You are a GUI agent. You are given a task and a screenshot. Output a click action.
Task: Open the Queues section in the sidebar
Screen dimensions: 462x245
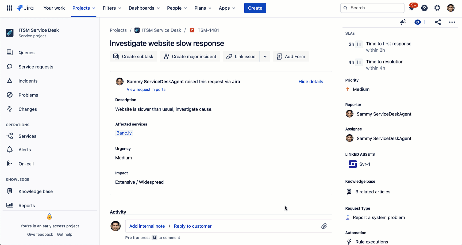26,52
